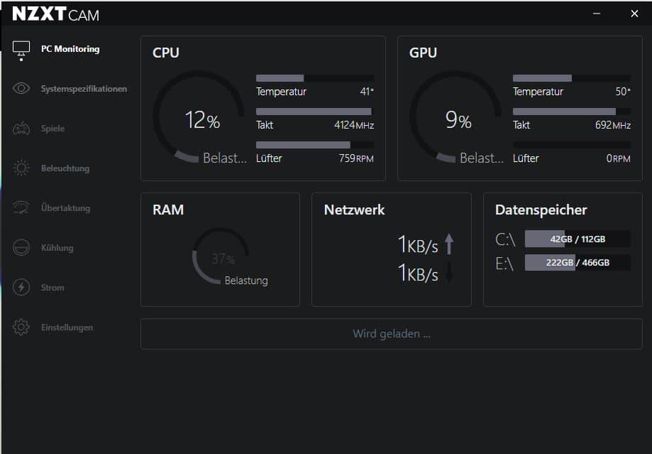
Task: Click the NZXT CAM logo
Action: 56,13
